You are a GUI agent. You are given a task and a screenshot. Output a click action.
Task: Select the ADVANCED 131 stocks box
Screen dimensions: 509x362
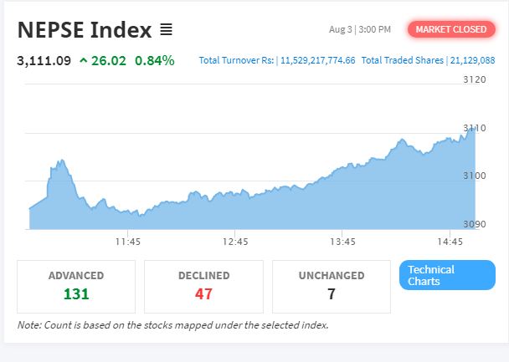coord(76,287)
